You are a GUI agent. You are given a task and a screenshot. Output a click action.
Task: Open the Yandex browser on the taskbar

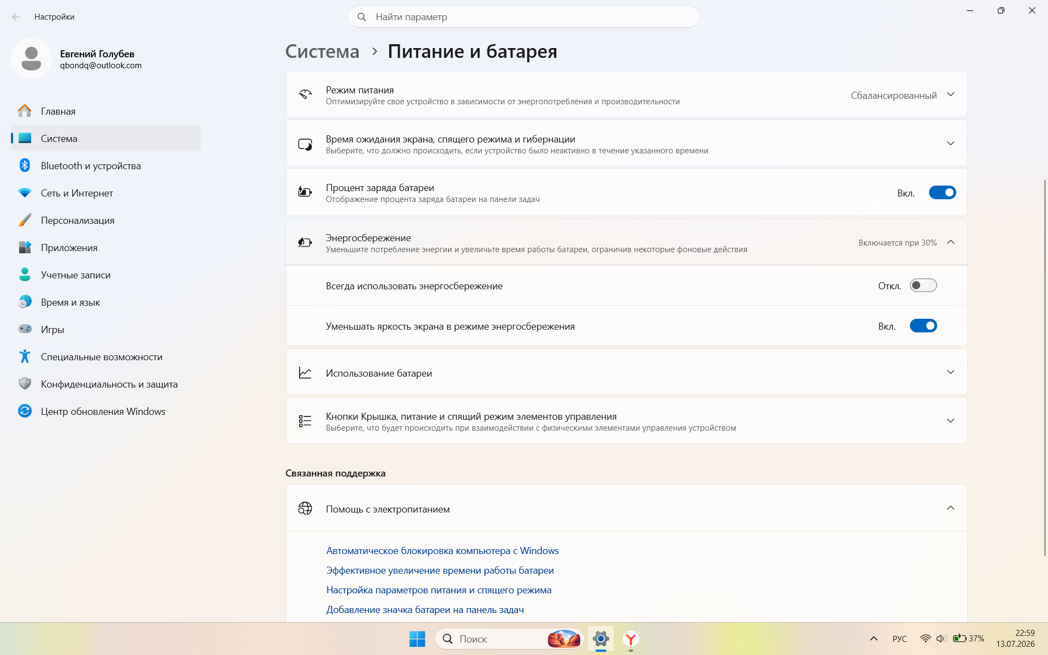[631, 639]
